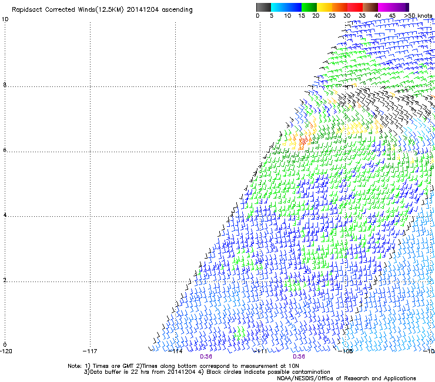Click the red-orange high-wind barb cluster on the map
The width and height of the screenshot is (435, 382).
click(x=303, y=142)
